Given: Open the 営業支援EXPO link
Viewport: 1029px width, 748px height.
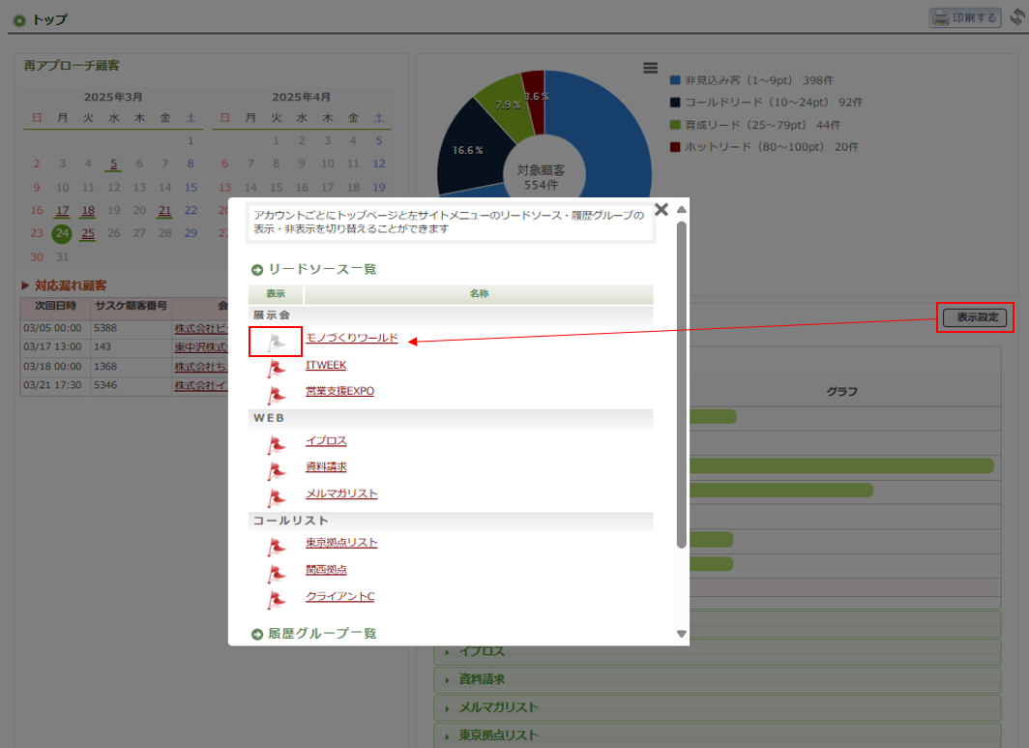Looking at the screenshot, I should [x=340, y=391].
